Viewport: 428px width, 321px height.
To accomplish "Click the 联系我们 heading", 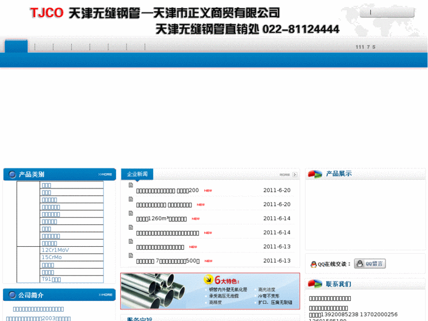I will [339, 284].
